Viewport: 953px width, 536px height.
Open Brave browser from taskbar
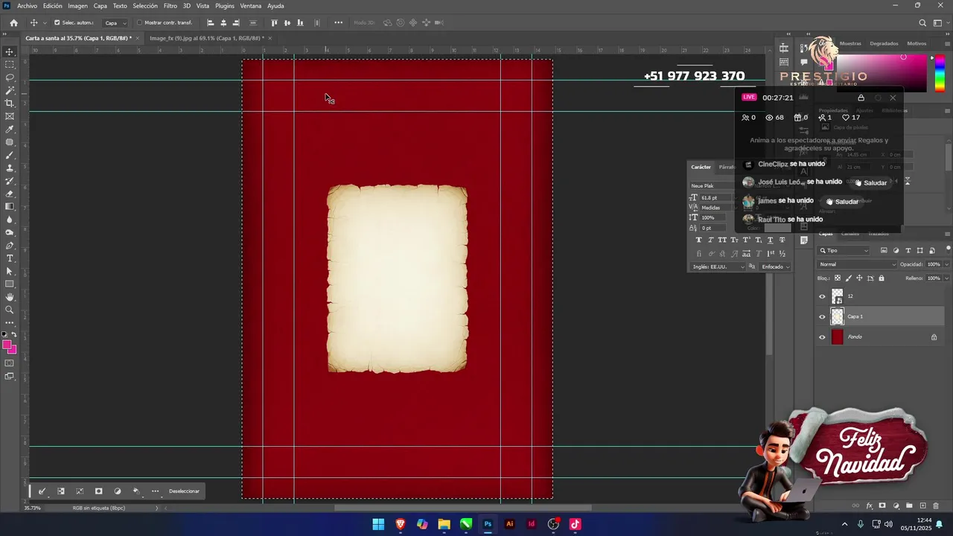point(401,524)
